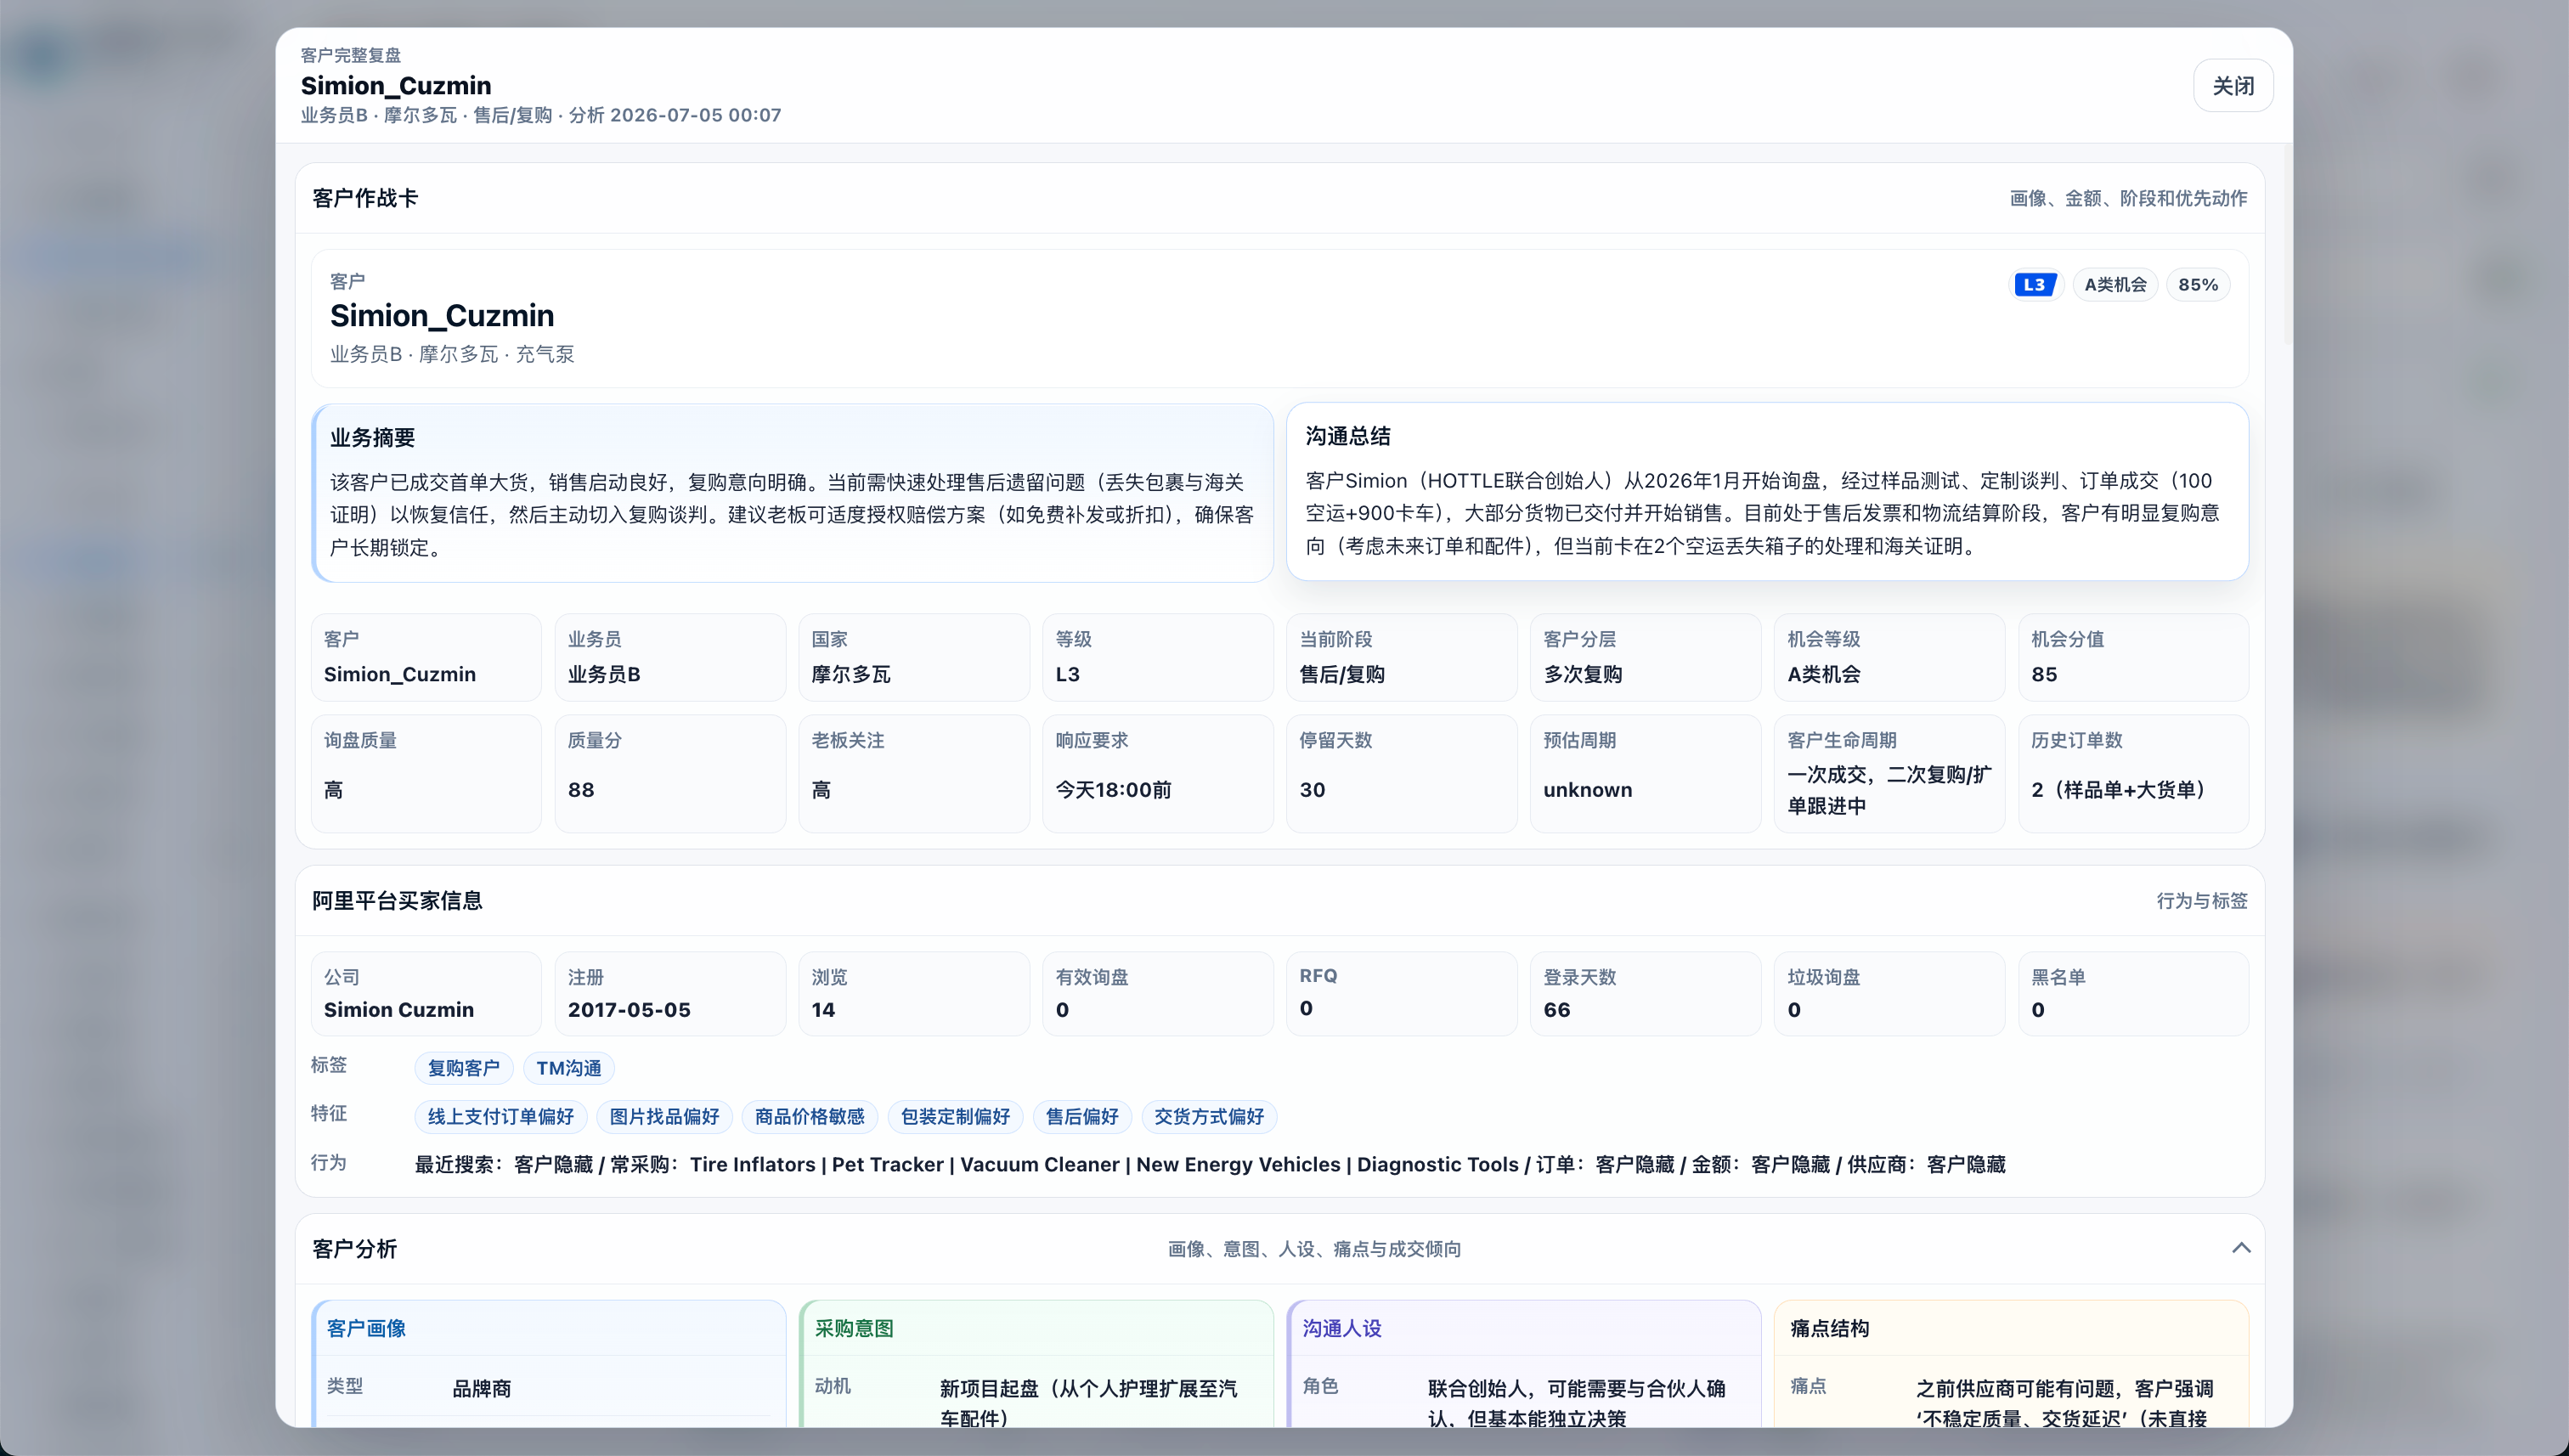Click the 阿里平台买家信息 section title

(x=397, y=901)
